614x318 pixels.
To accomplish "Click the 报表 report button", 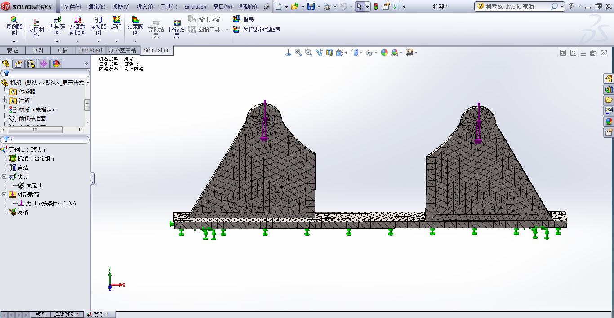I will pyautogui.click(x=243, y=19).
